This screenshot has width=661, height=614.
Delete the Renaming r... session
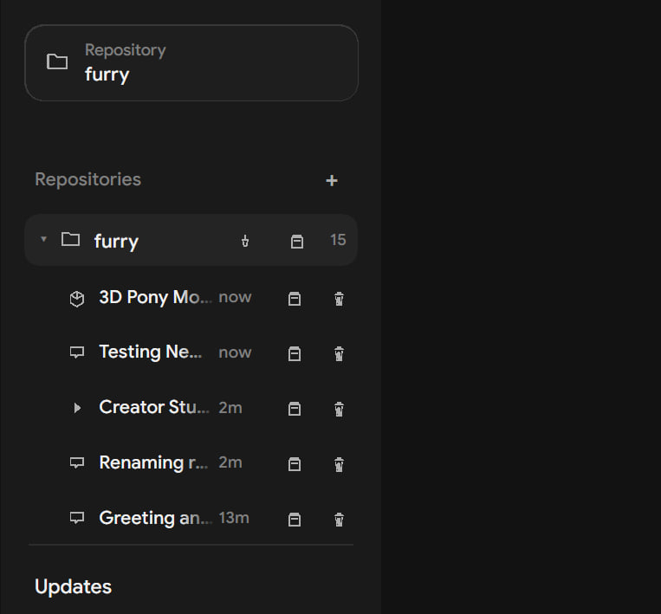click(x=339, y=464)
